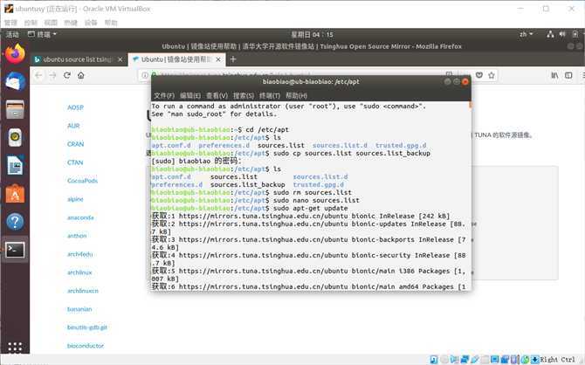Viewport: 585px width, 365px height.
Task: Open the terminal 终端(T) menu
Action: (270, 95)
